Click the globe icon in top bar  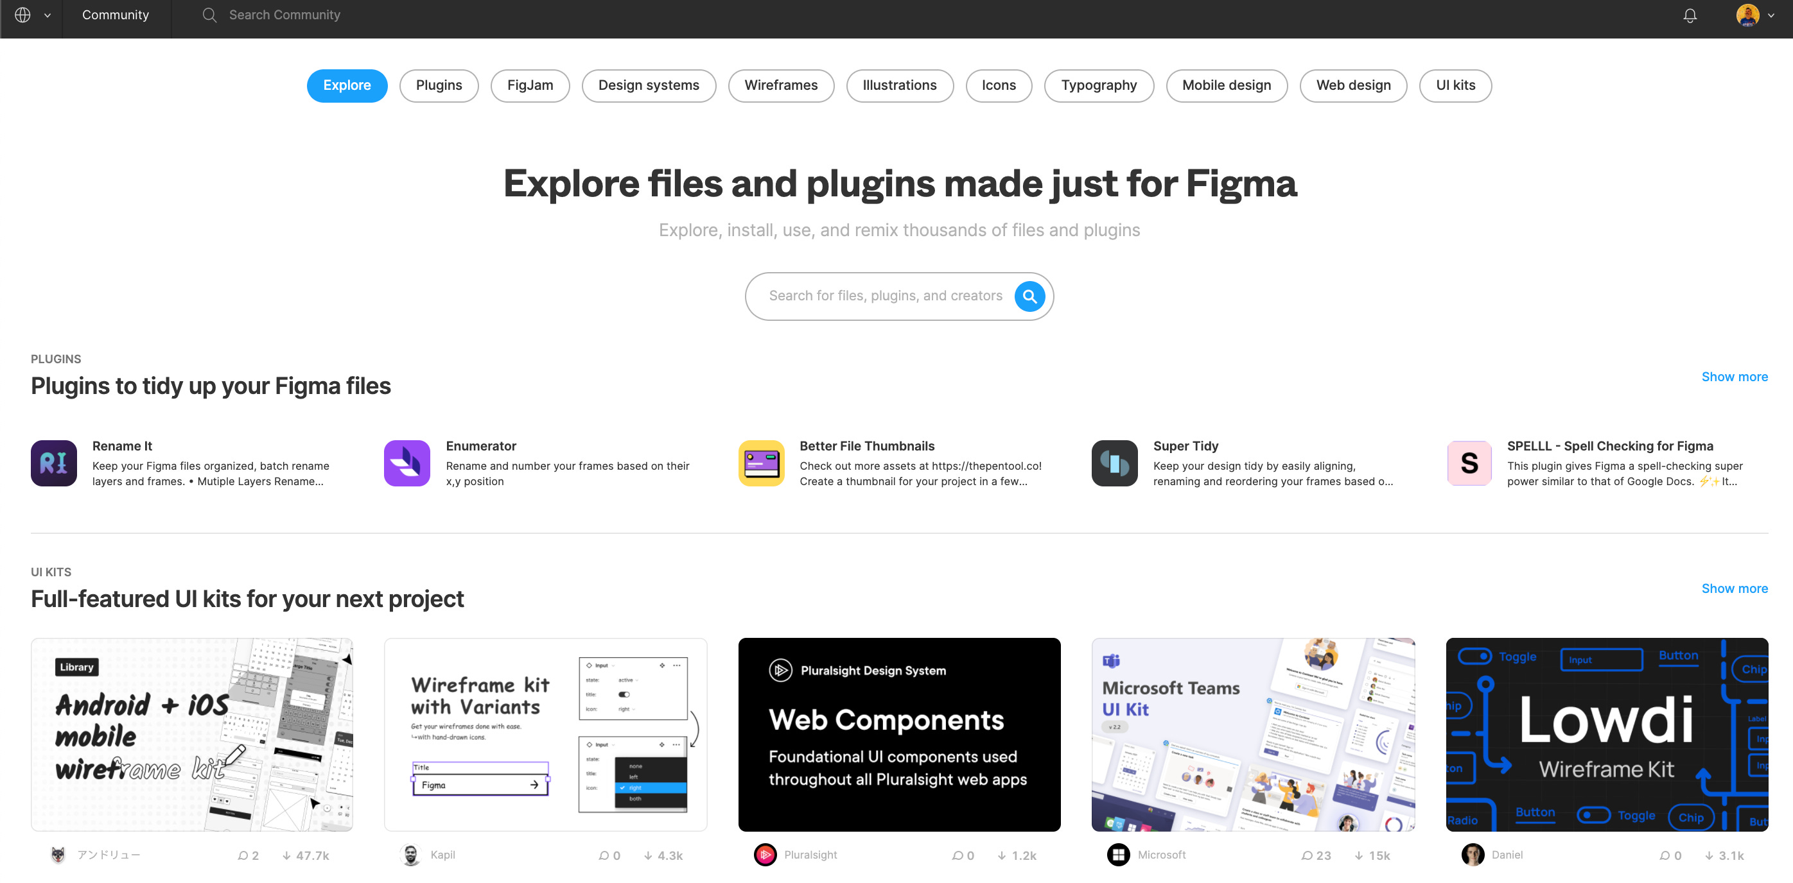tap(22, 15)
